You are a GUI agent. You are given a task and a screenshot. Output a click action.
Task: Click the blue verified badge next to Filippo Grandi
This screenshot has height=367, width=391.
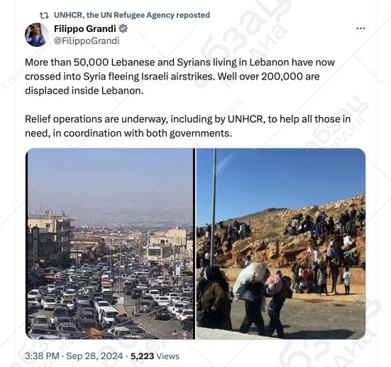pyautogui.click(x=123, y=28)
